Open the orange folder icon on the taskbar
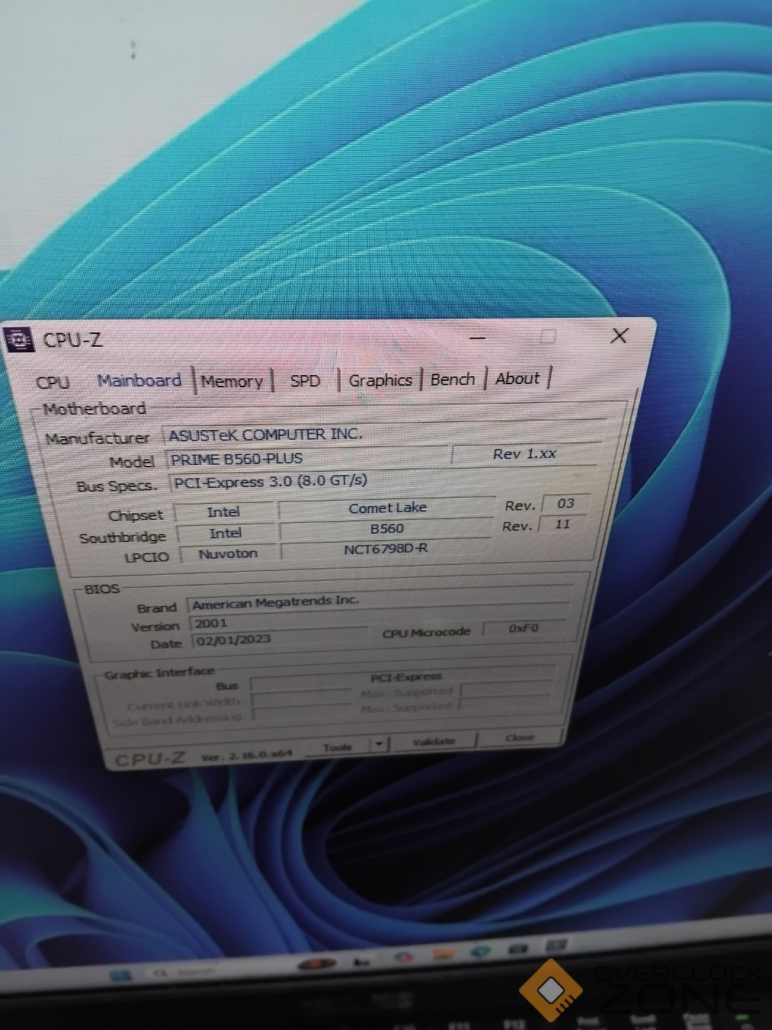Screen dimensions: 772x1030 click(443, 955)
